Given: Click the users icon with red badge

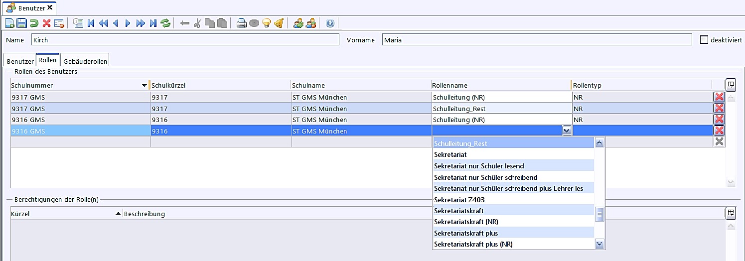Looking at the screenshot, I should [311, 23].
